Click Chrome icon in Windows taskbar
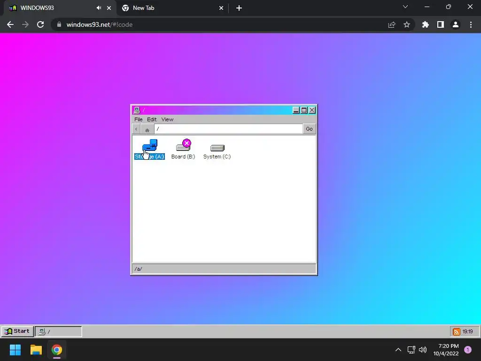 tap(57, 350)
